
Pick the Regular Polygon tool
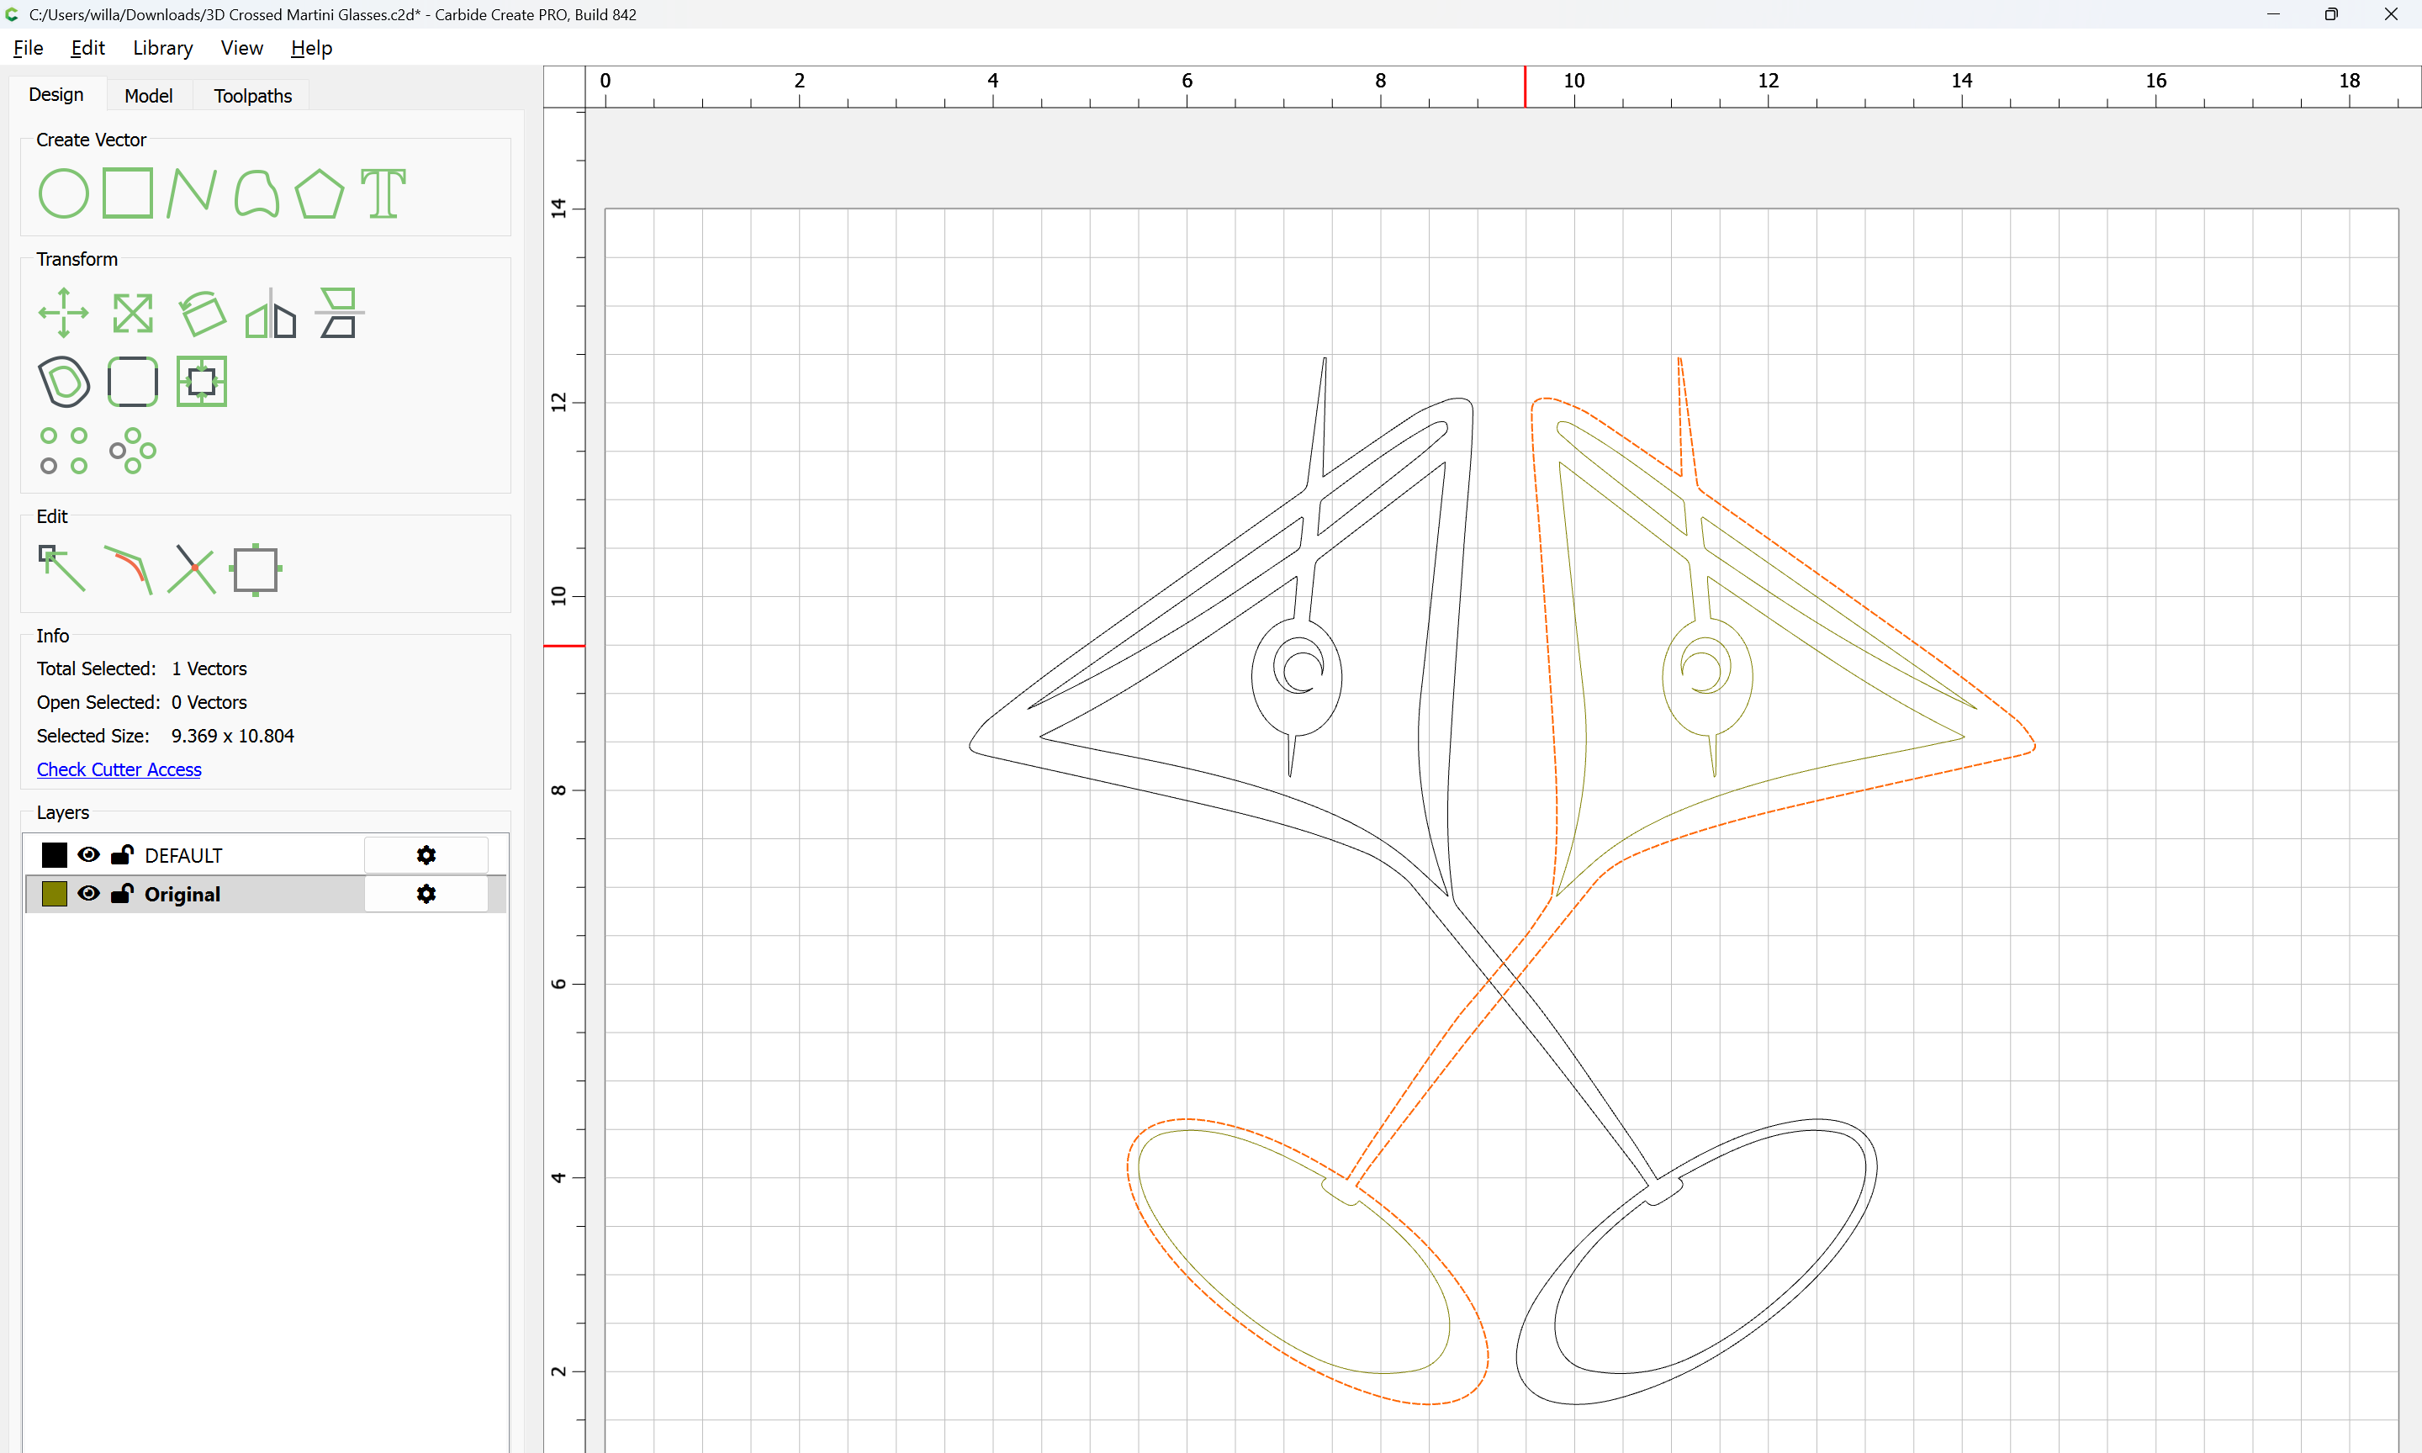[x=319, y=193]
